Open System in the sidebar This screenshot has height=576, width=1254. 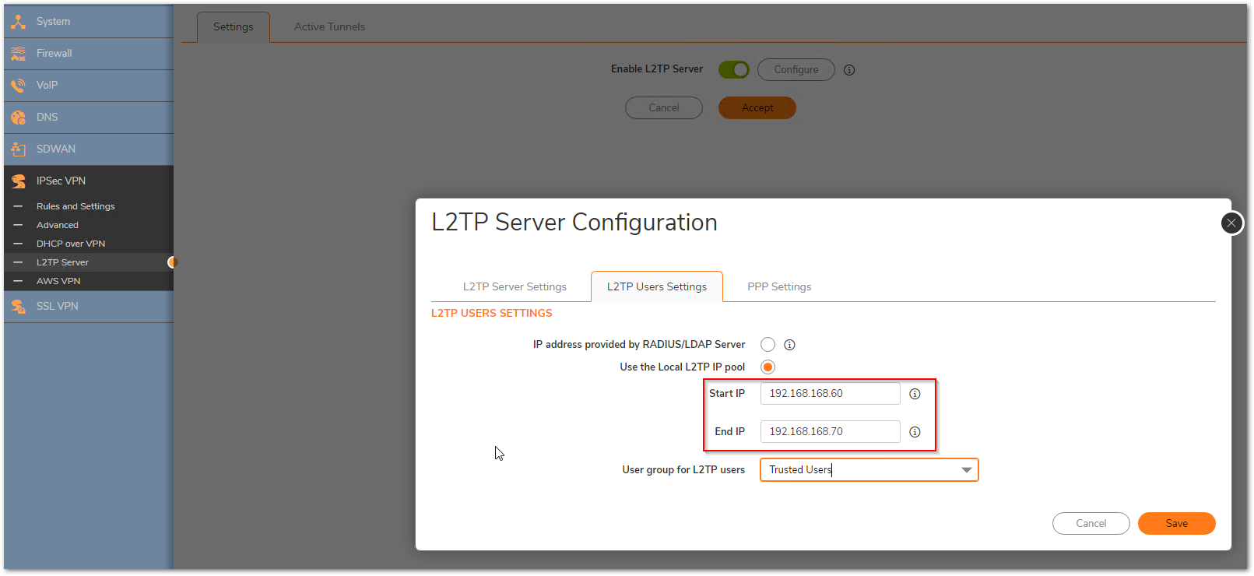(89, 22)
